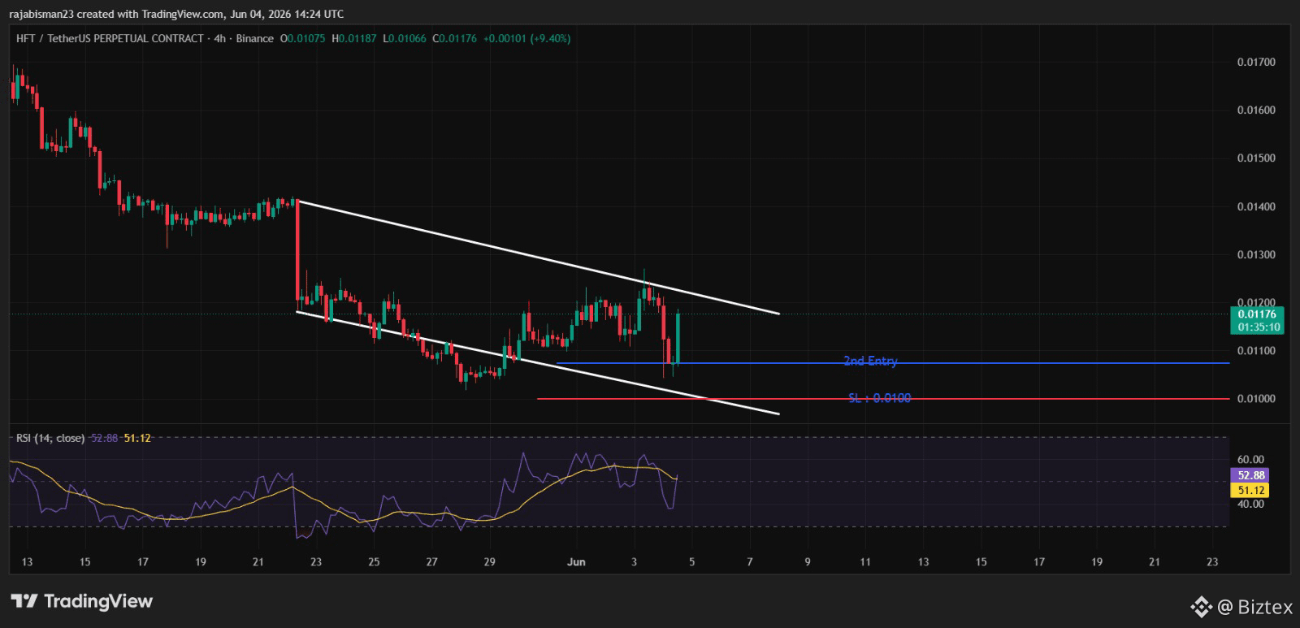Click the 2nd Entry line label
Viewport: 1300px width, 628px height.
(870, 361)
